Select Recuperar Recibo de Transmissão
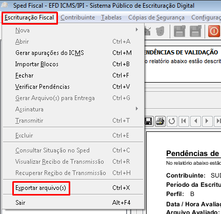 73,173
